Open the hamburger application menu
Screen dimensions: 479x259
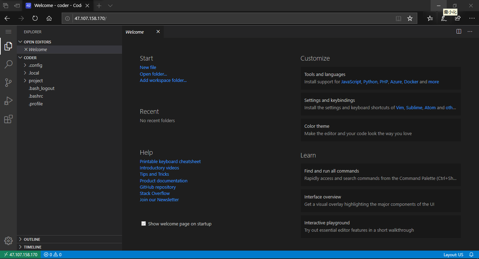pyautogui.click(x=8, y=31)
